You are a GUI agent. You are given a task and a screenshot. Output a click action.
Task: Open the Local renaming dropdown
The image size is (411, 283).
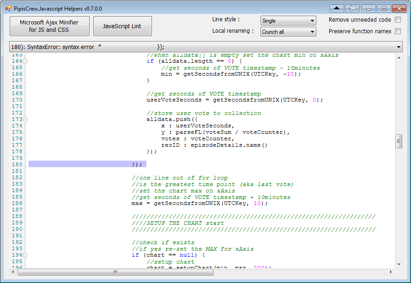(x=288, y=32)
